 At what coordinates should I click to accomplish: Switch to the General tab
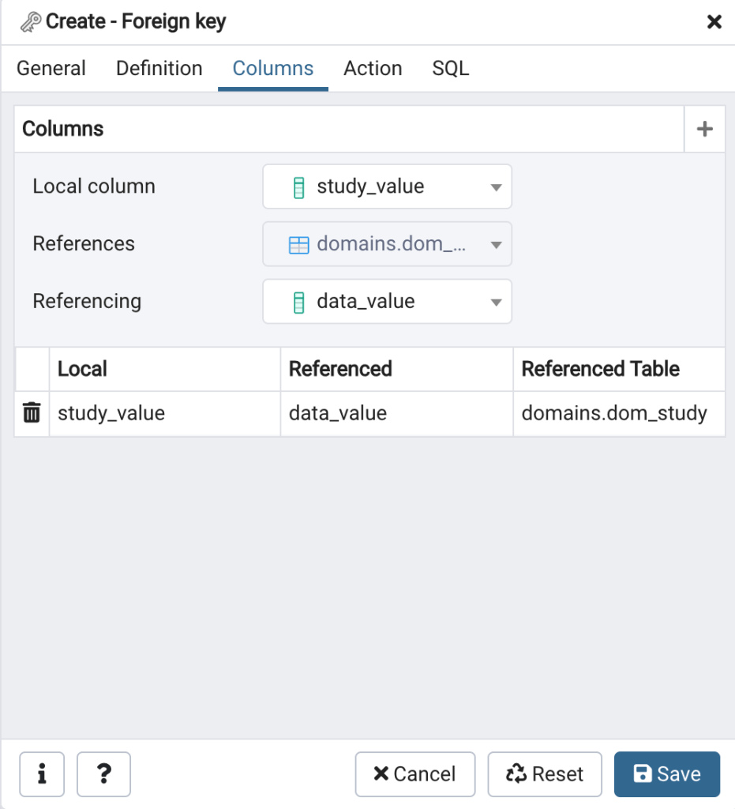pyautogui.click(x=51, y=69)
